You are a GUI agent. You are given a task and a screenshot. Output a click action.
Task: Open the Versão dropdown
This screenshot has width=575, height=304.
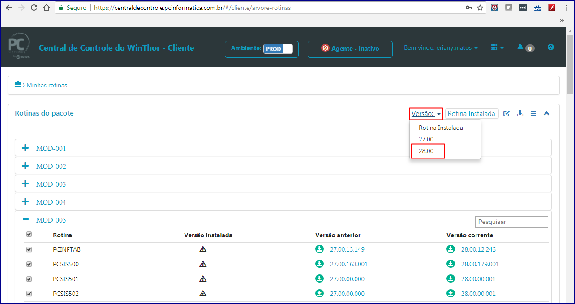click(426, 114)
